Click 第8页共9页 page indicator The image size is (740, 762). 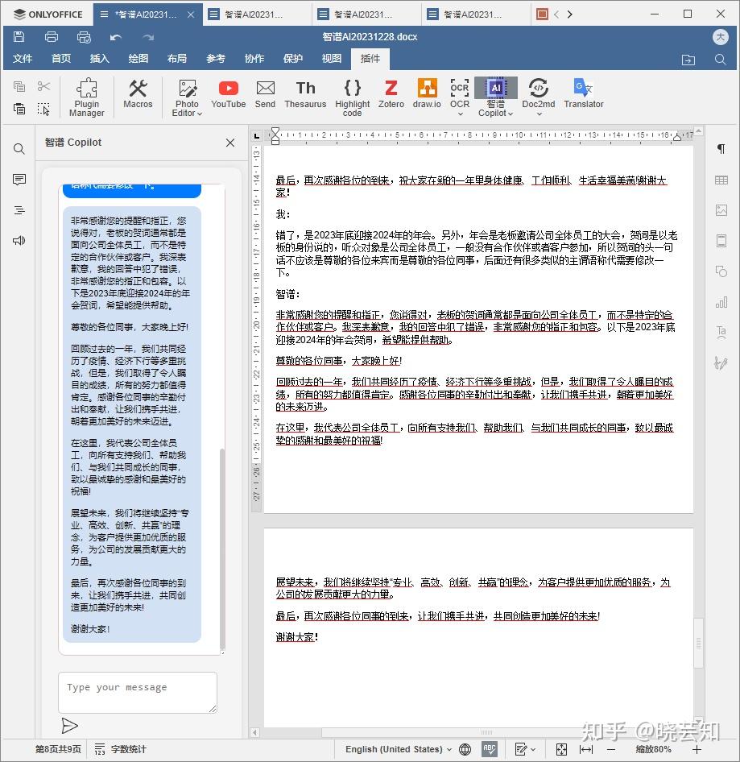click(58, 749)
